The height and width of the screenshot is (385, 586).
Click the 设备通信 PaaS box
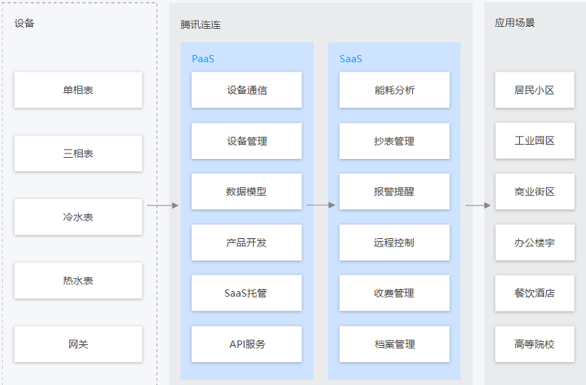tap(247, 90)
